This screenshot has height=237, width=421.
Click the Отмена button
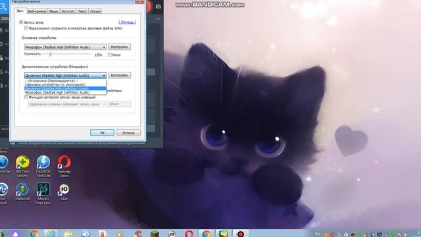[128, 133]
